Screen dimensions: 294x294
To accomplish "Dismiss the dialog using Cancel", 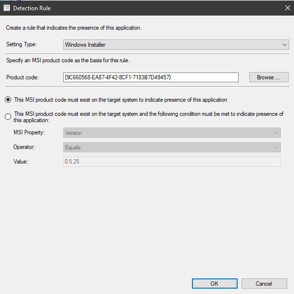I will coord(264,283).
